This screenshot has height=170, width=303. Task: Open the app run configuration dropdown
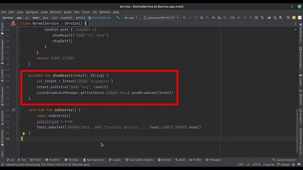pyautogui.click(x=131, y=17)
